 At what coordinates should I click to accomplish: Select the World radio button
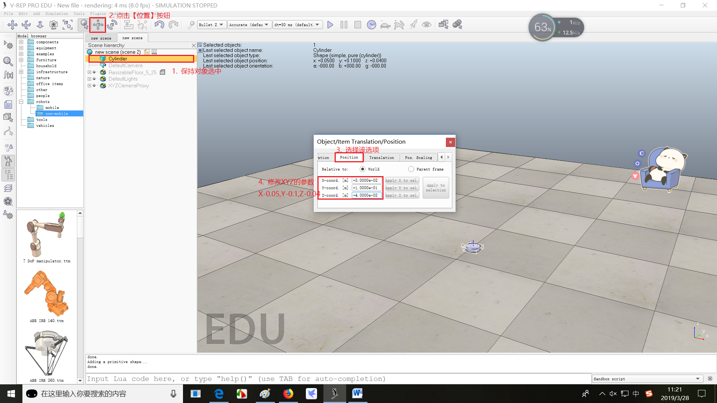pos(363,169)
